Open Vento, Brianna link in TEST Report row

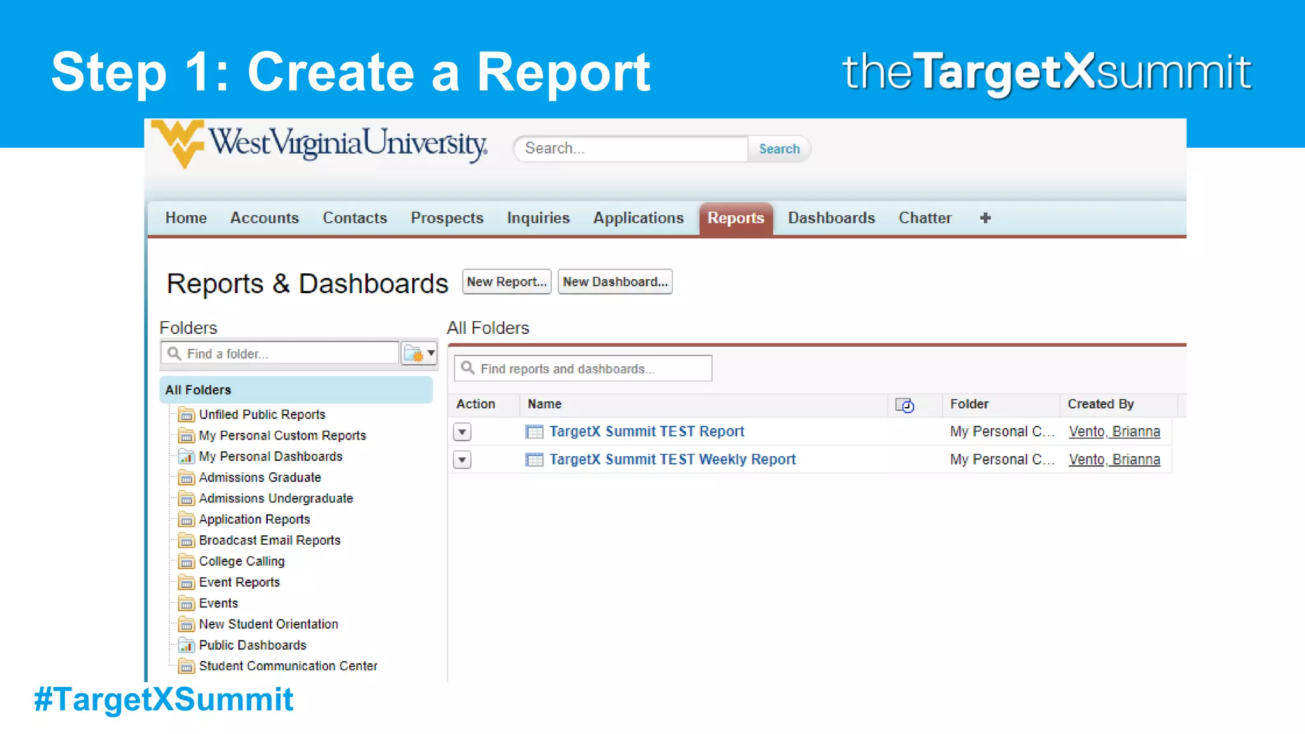tap(1114, 432)
